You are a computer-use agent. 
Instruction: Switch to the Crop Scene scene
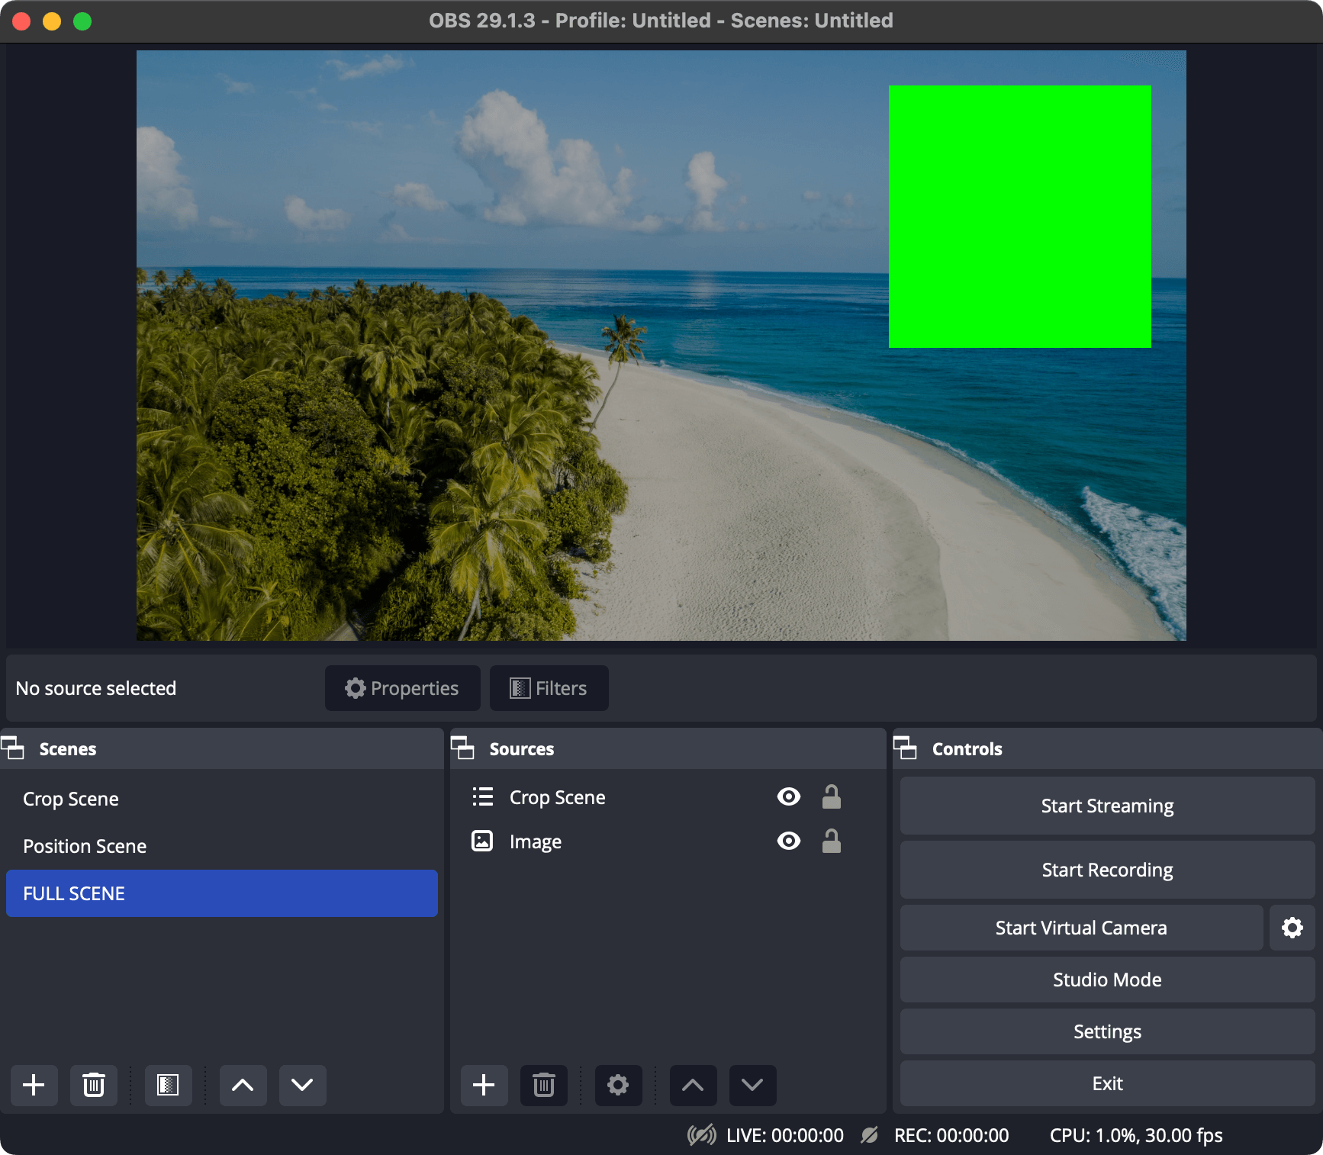coord(71,799)
